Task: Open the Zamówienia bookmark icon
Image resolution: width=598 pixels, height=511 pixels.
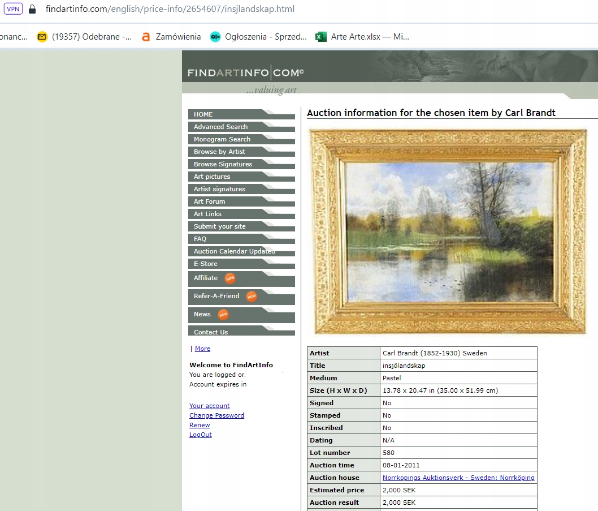Action: (145, 37)
